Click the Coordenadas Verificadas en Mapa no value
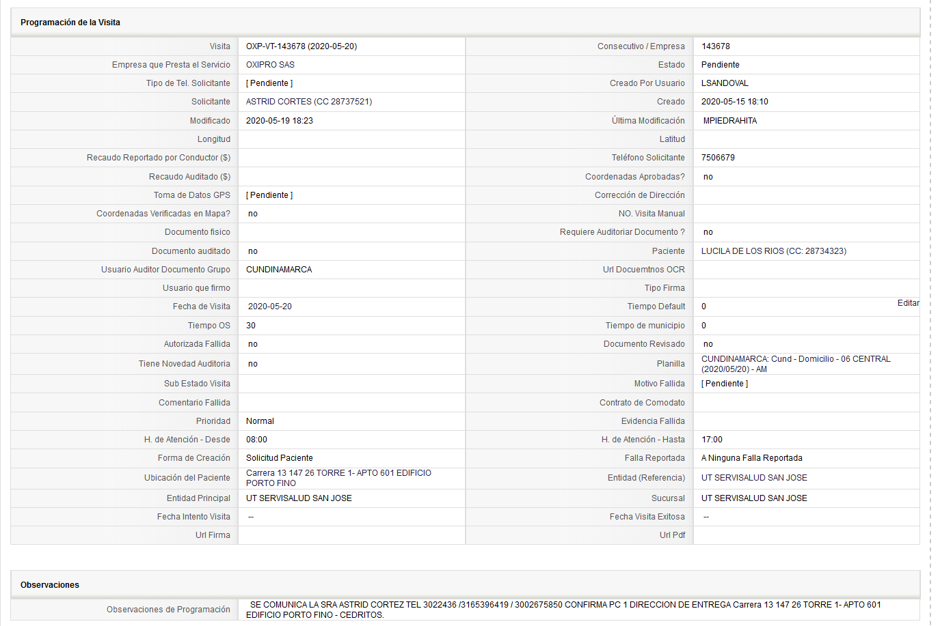The width and height of the screenshot is (940, 626). [253, 214]
